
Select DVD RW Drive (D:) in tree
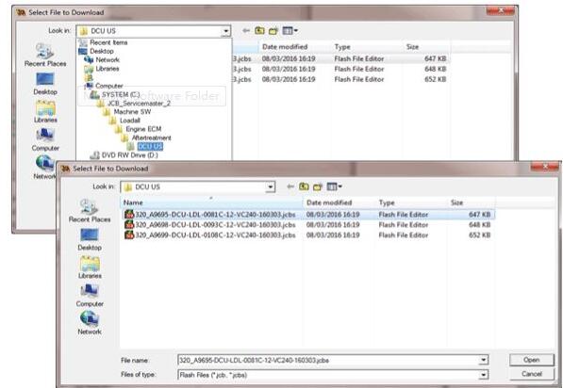[x=129, y=155]
